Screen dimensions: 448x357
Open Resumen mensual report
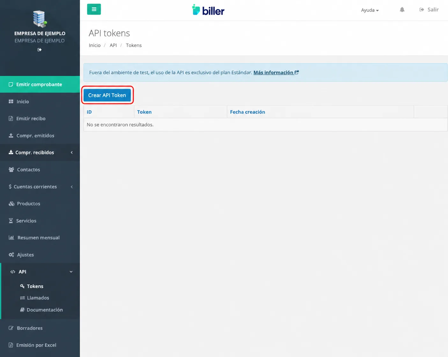[40, 238]
